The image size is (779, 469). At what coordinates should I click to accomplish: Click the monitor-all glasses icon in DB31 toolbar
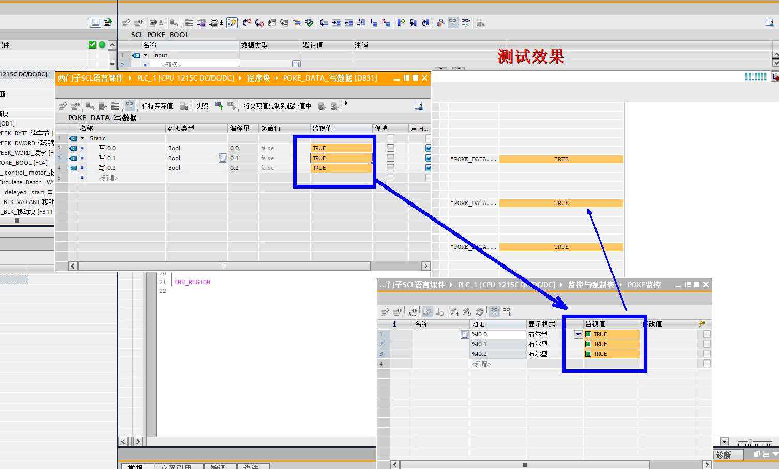click(130, 105)
